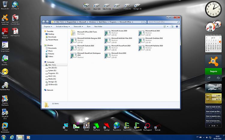The height and width of the screenshot is (140, 225).
Task: Open the change view options dropdown arrow
Action: [168, 27]
